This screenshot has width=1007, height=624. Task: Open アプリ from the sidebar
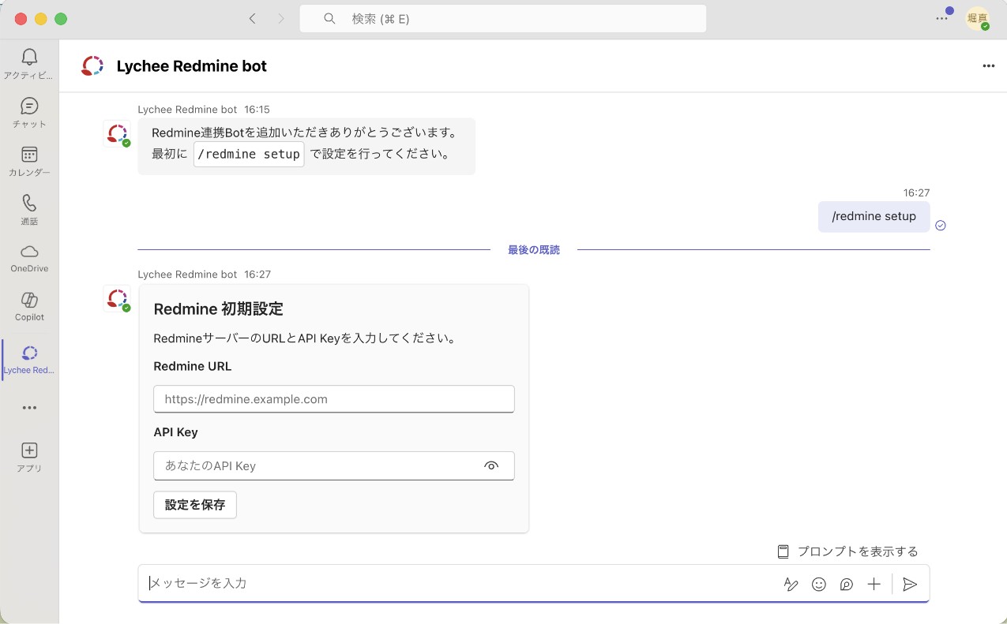tap(29, 456)
